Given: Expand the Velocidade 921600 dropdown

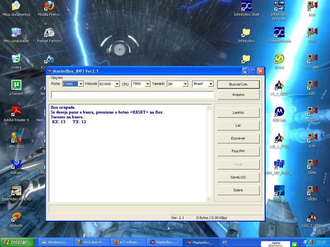Looking at the screenshot, I should (117, 84).
